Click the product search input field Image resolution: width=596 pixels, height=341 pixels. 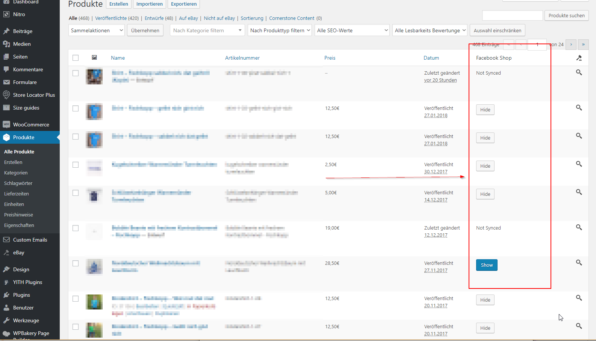point(513,15)
